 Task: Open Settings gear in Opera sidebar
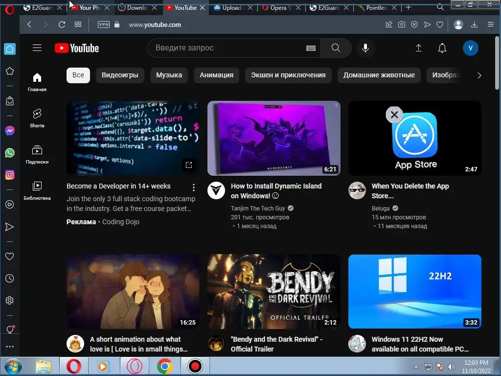pos(10,301)
